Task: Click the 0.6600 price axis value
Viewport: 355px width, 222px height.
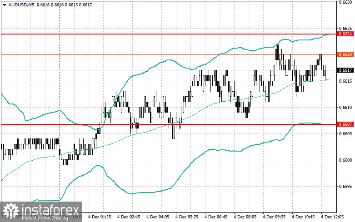Action: pos(345,160)
